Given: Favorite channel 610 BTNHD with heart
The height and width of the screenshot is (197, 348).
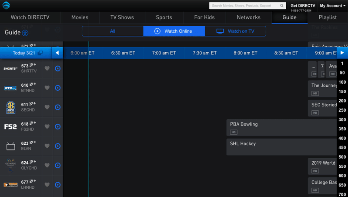Looking at the screenshot, I should point(47,88).
